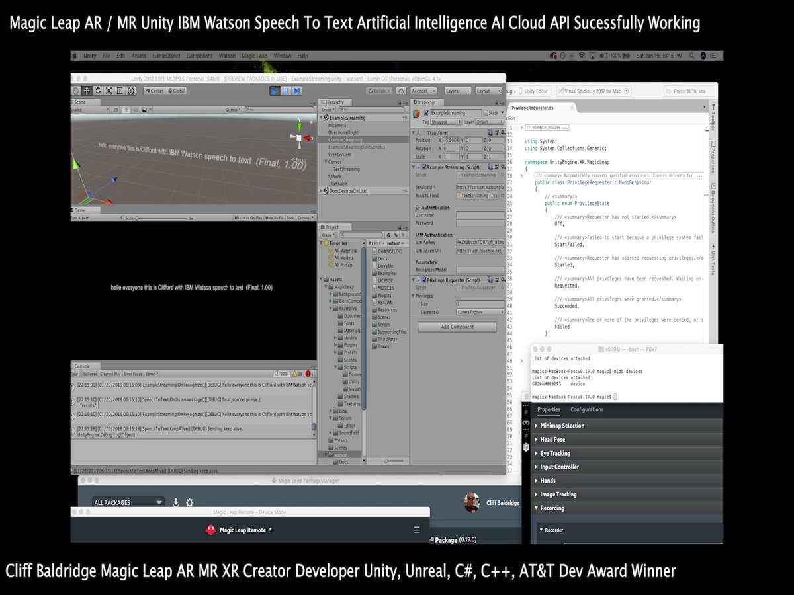
Task: Open the Shaded draw mode dropdown
Action: pyautogui.click(x=89, y=109)
